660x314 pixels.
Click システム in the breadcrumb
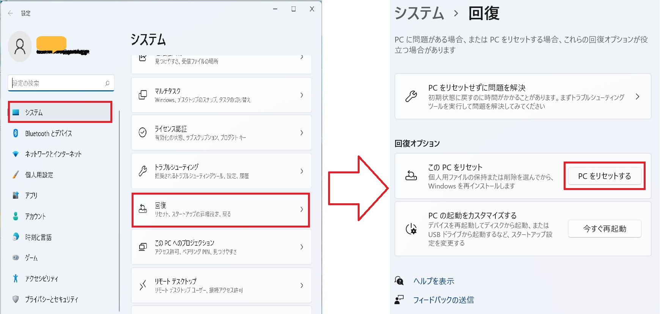click(x=419, y=13)
